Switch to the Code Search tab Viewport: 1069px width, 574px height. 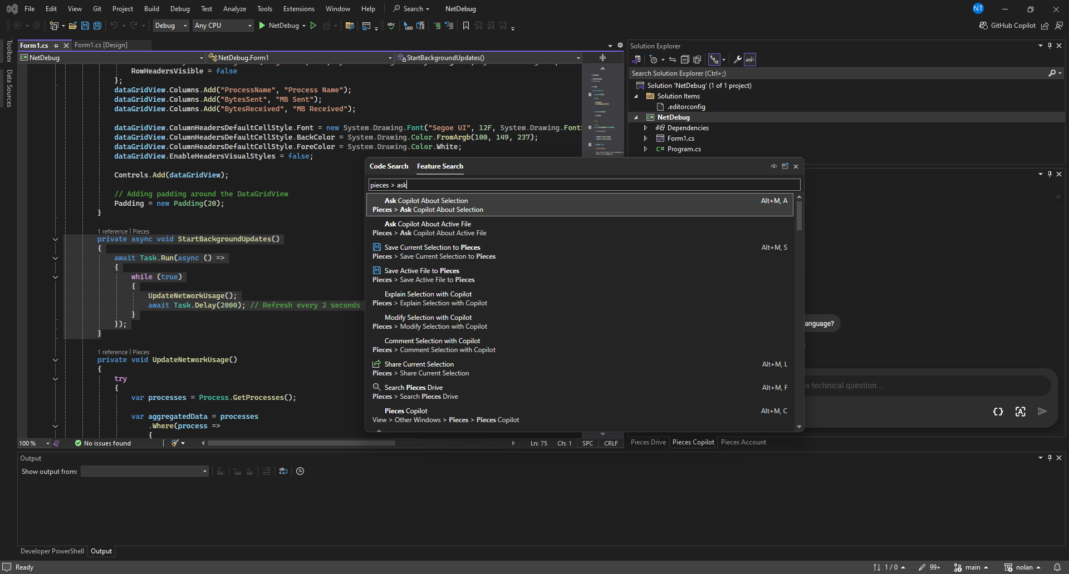point(389,166)
